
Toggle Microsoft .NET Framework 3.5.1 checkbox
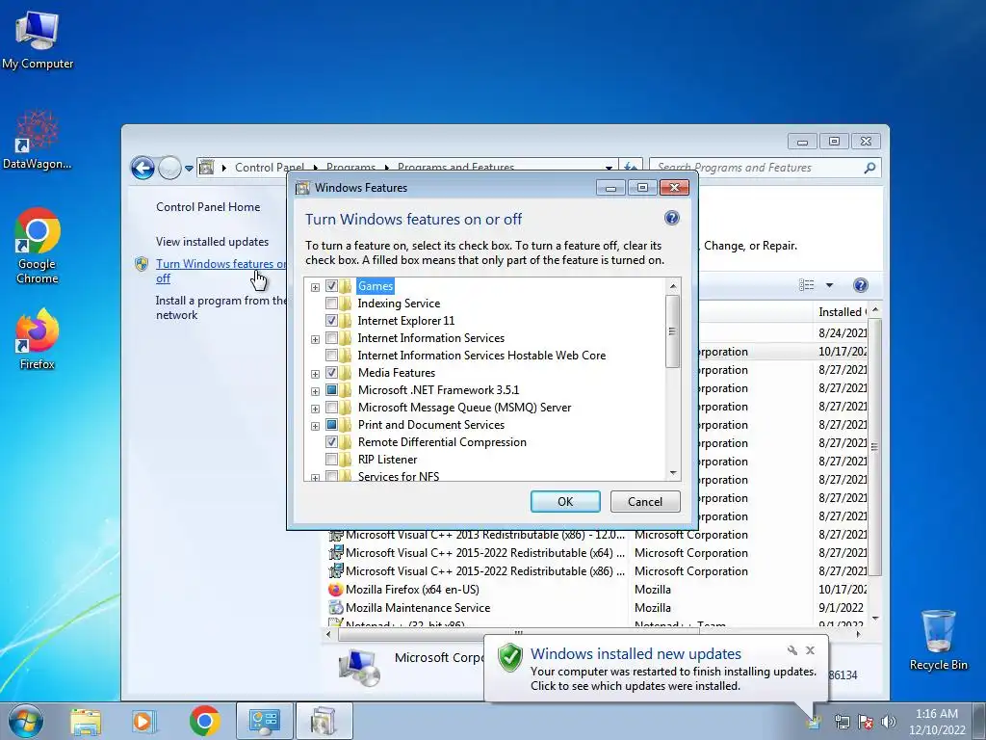pyautogui.click(x=331, y=389)
